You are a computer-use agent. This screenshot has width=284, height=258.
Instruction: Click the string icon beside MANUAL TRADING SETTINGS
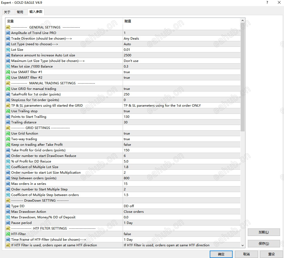point(8,83)
